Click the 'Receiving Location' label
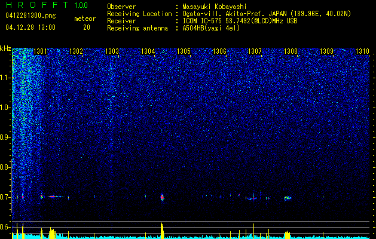376x239 pixels. tap(139, 14)
